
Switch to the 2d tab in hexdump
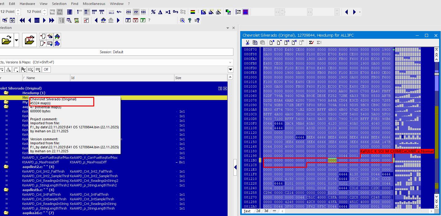[x=258, y=211]
